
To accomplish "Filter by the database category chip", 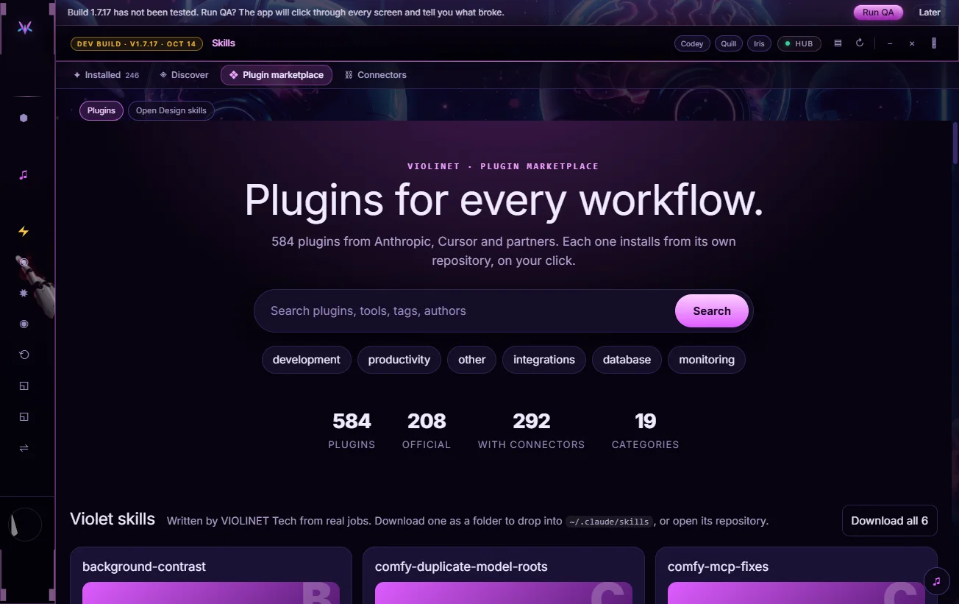I will pos(627,360).
